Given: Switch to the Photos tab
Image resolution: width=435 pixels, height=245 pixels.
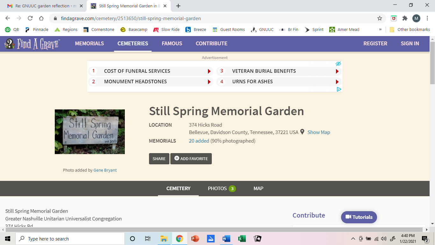Looking at the screenshot, I should coord(222,189).
